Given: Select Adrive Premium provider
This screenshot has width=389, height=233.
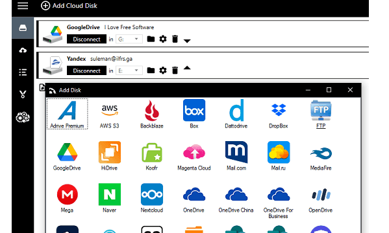Looking at the screenshot, I should [68, 114].
